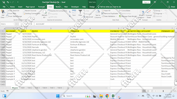Switch to Page Layout view icon
The width and height of the screenshot is (177, 99).
point(148,91)
